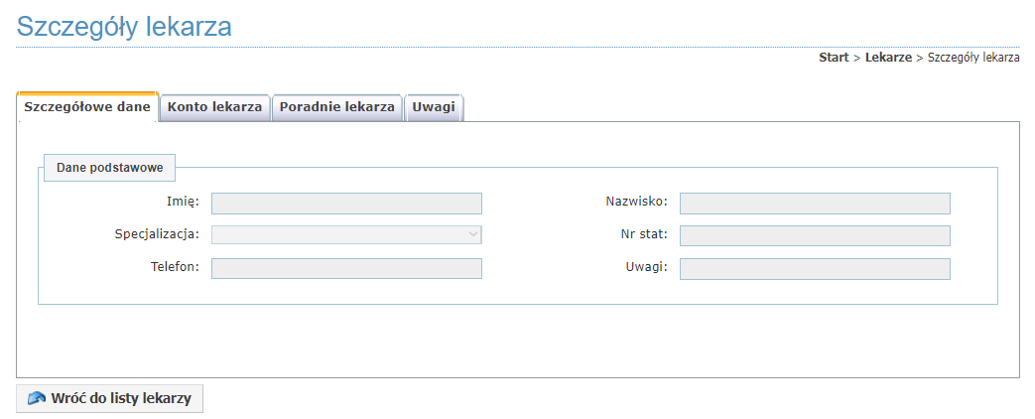Screen dimensions: 1035x419
Task: Click the Wróć do listy lekarzy button
Action: (x=109, y=398)
